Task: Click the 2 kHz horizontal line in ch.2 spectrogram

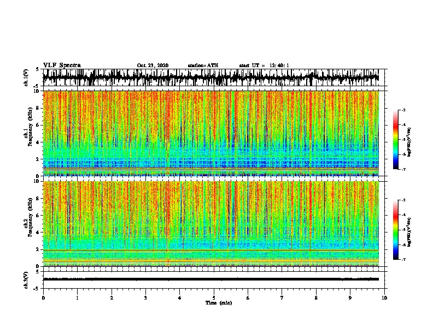Action: click(210, 250)
